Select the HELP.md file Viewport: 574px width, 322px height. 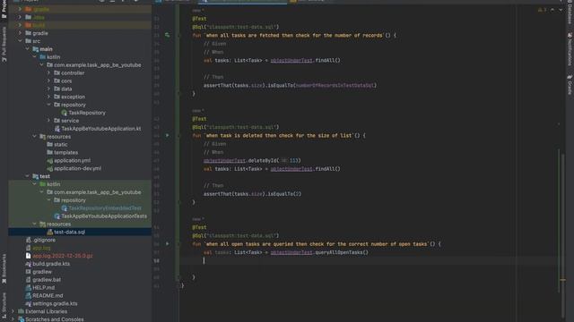click(43, 288)
